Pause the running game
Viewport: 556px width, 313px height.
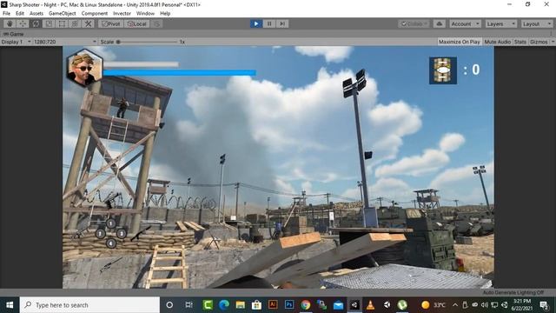point(269,23)
